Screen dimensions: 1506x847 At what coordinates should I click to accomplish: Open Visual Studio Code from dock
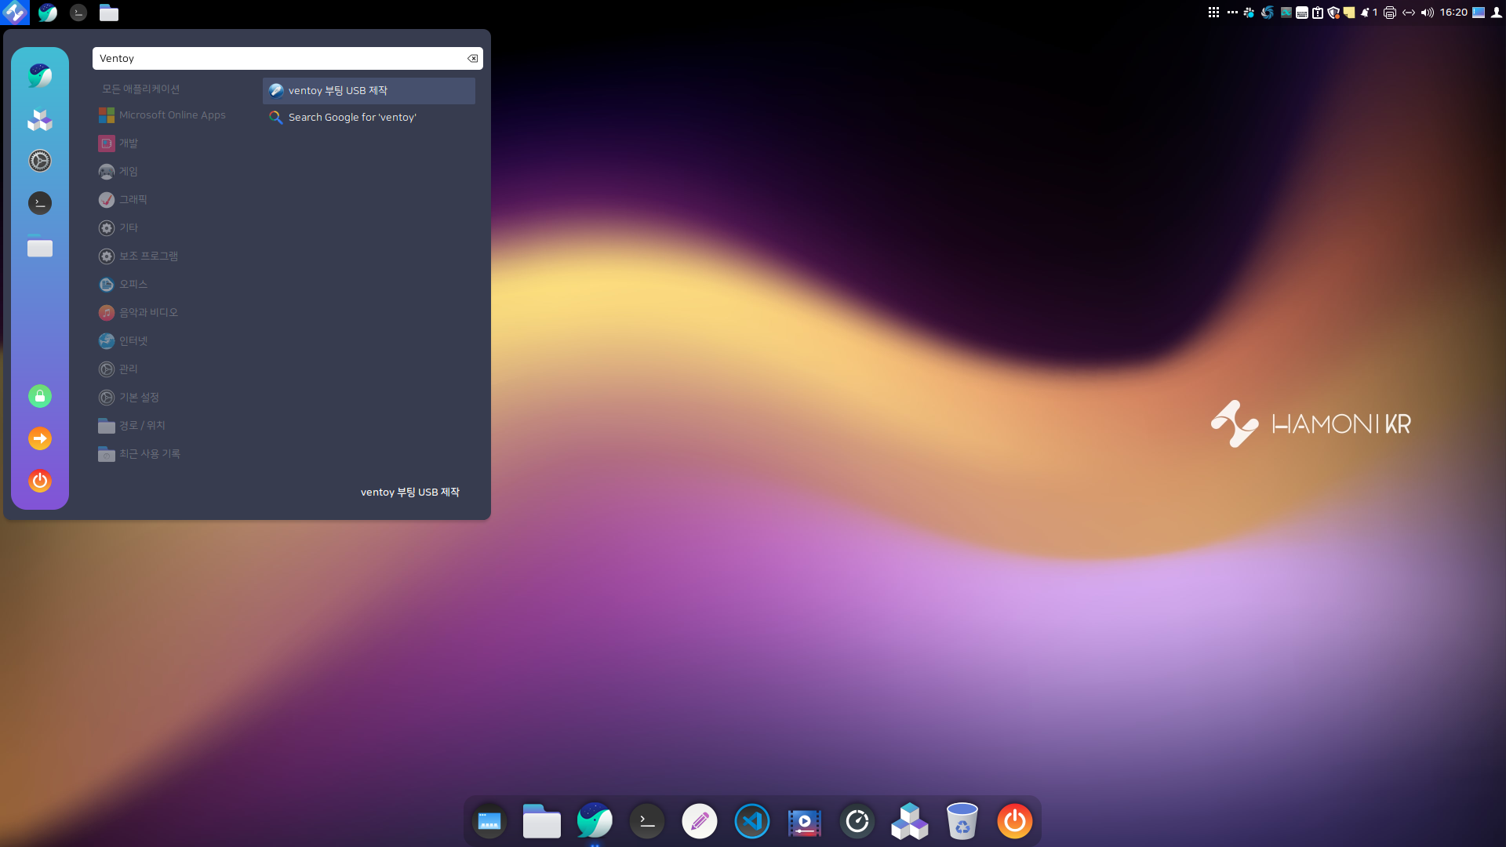[751, 821]
